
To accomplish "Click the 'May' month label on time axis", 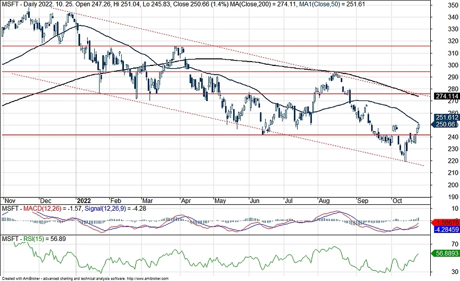I will (220, 200).
